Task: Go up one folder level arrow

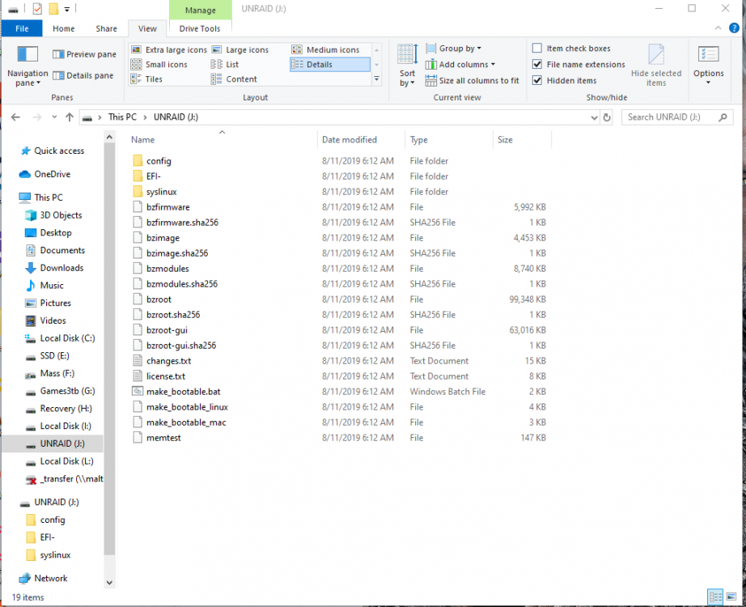Action: click(x=70, y=117)
